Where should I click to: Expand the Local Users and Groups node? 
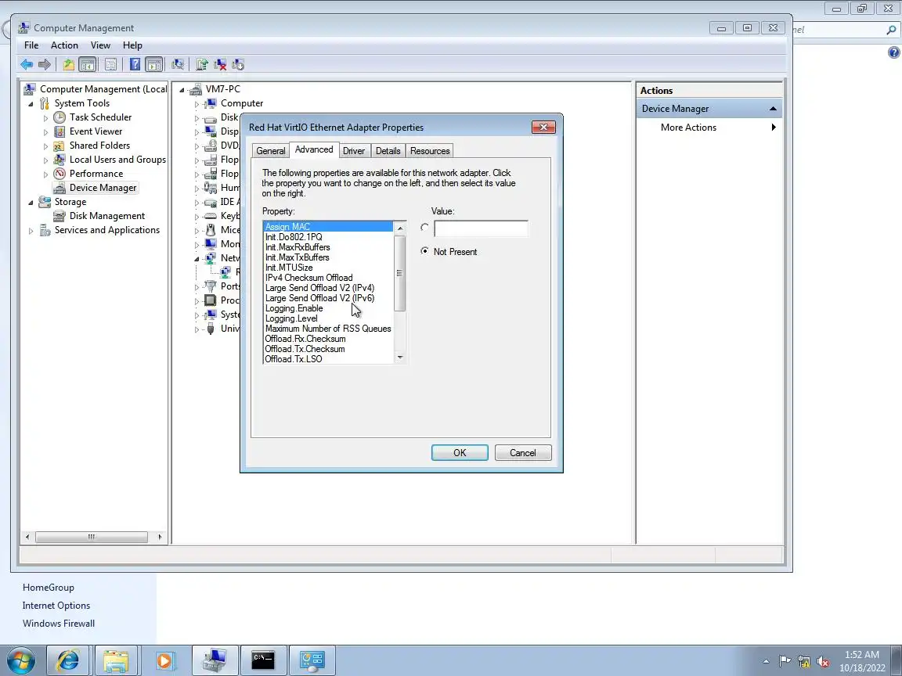click(x=45, y=160)
